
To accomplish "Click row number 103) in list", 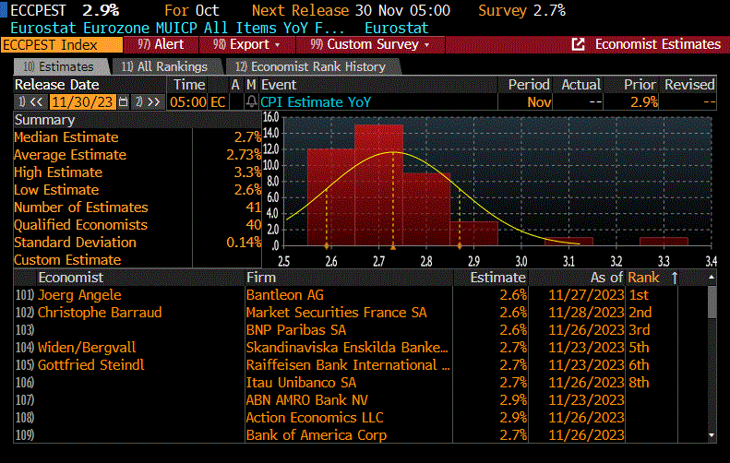I will tap(25, 330).
